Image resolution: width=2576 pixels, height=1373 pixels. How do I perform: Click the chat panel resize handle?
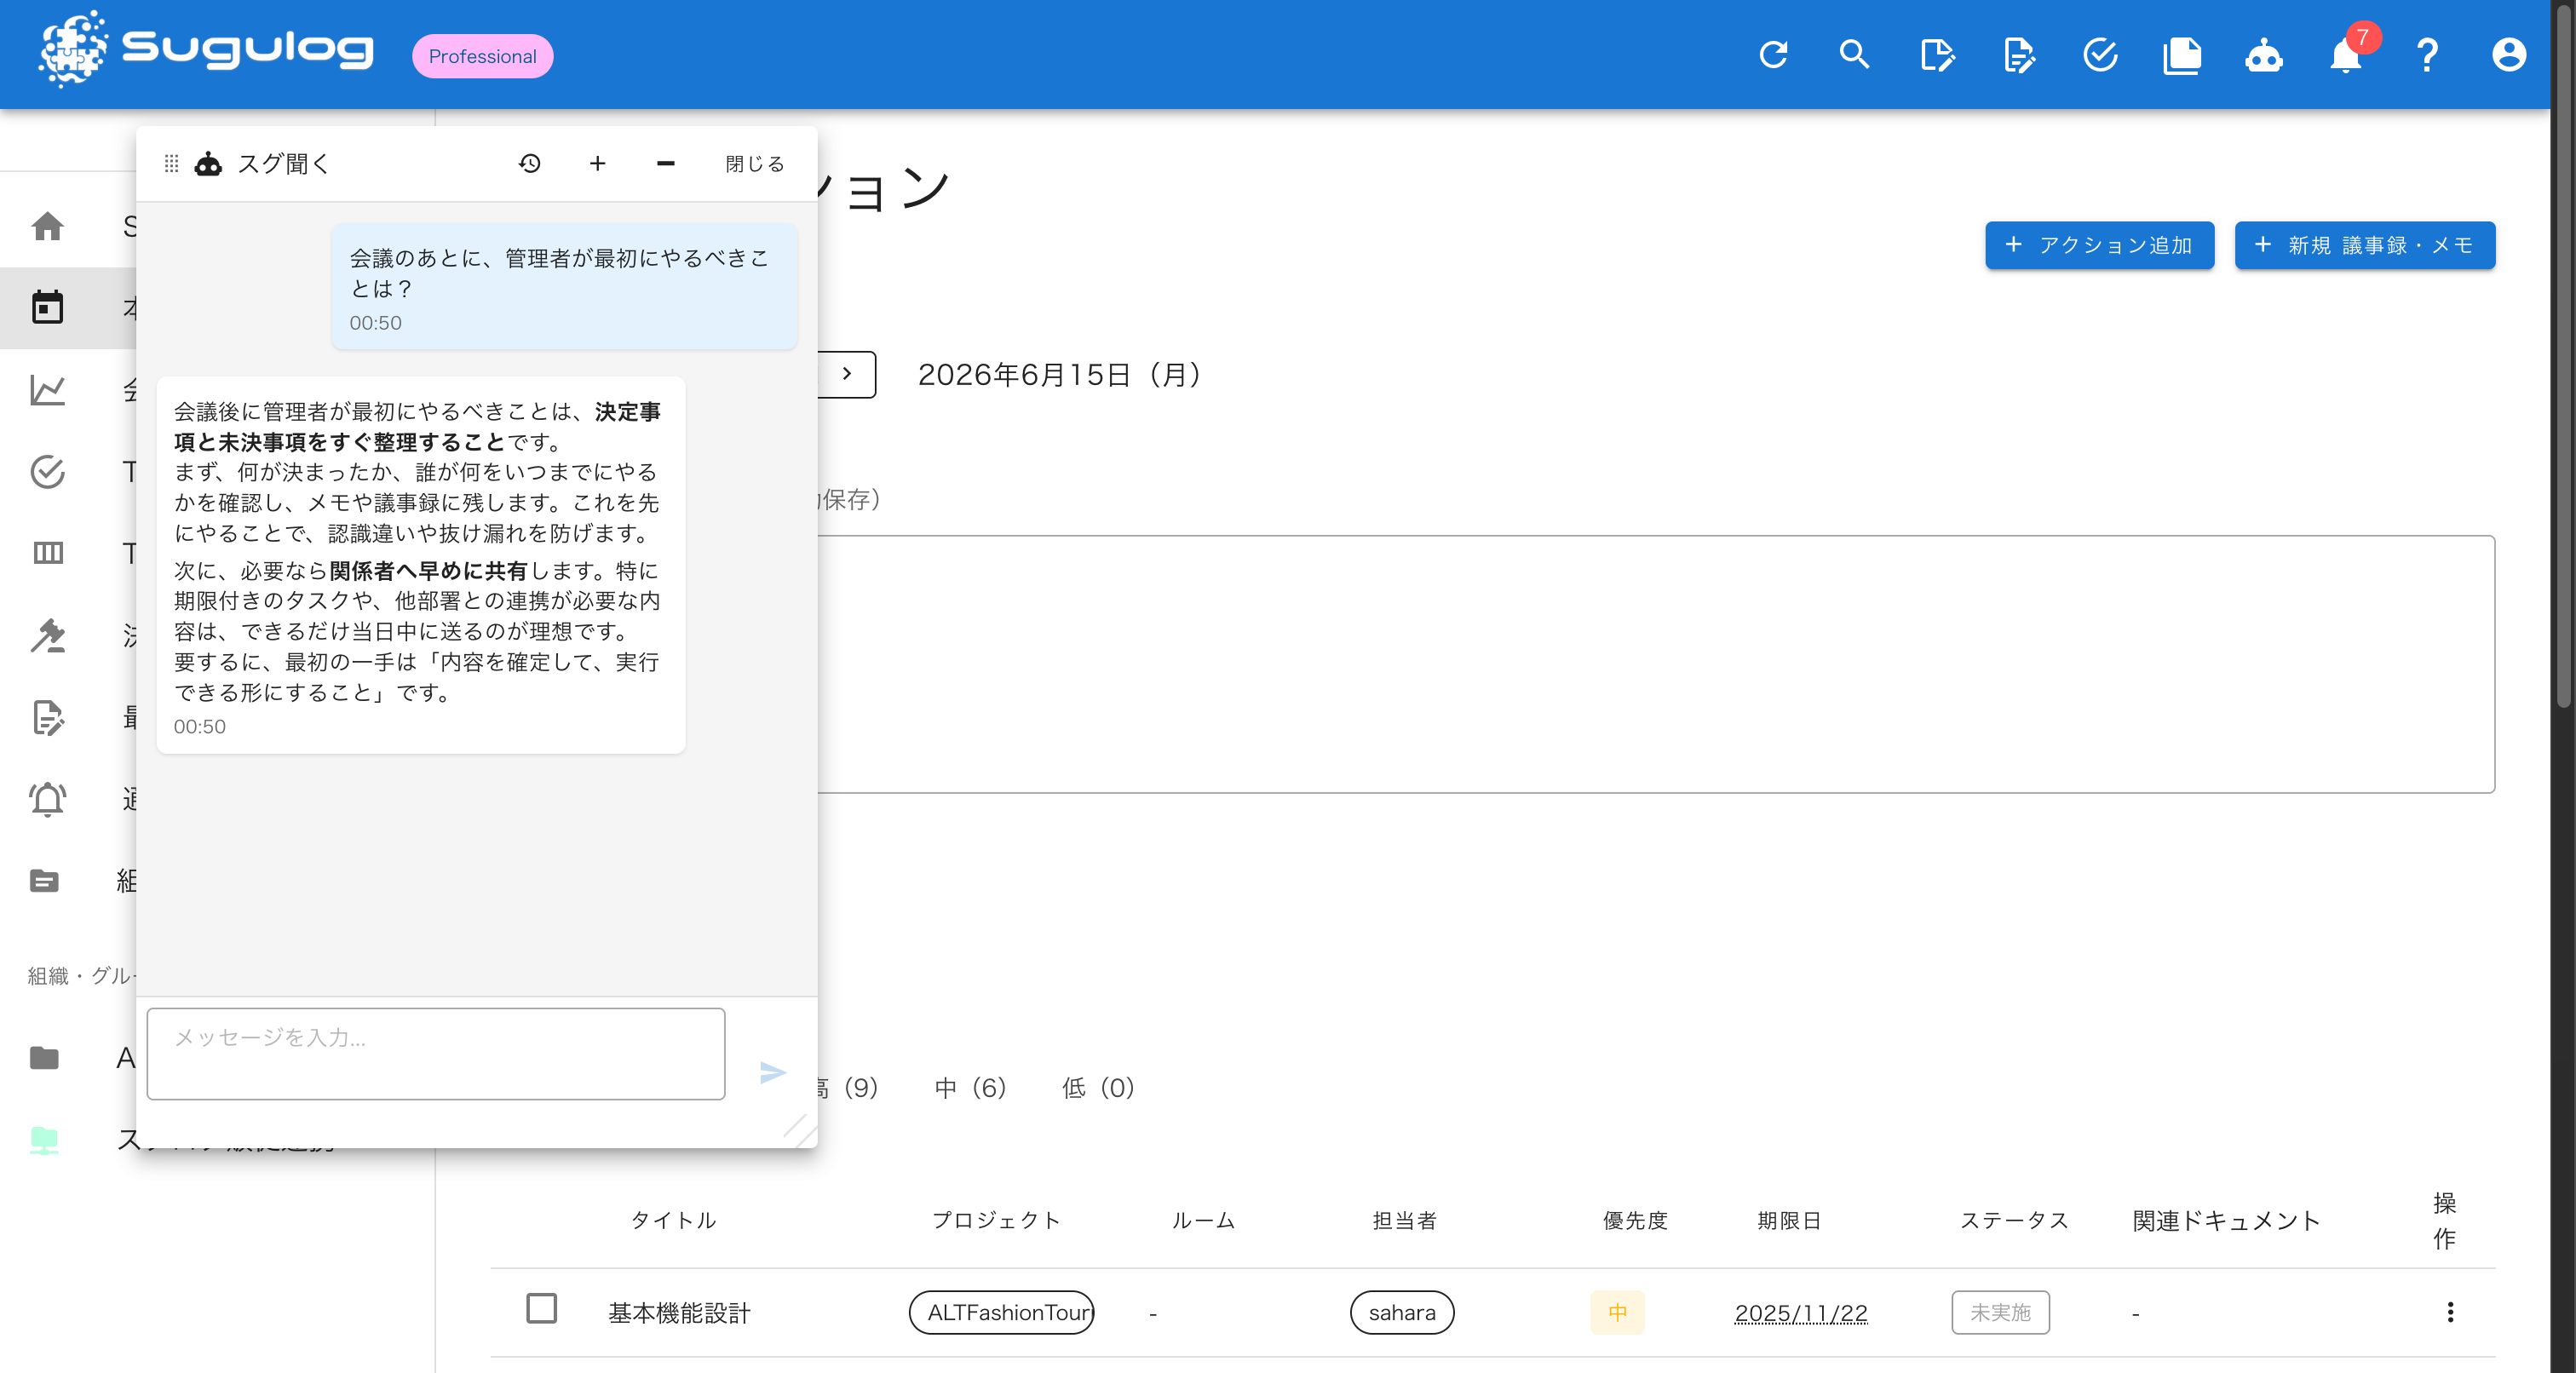(x=802, y=1131)
